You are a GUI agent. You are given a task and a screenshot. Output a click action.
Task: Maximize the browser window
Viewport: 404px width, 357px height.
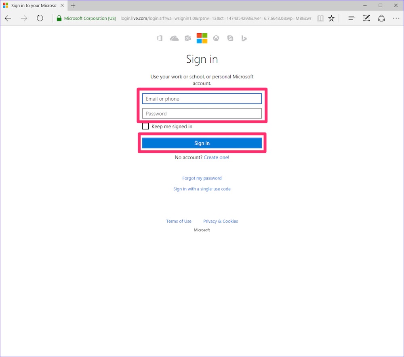(380, 5)
